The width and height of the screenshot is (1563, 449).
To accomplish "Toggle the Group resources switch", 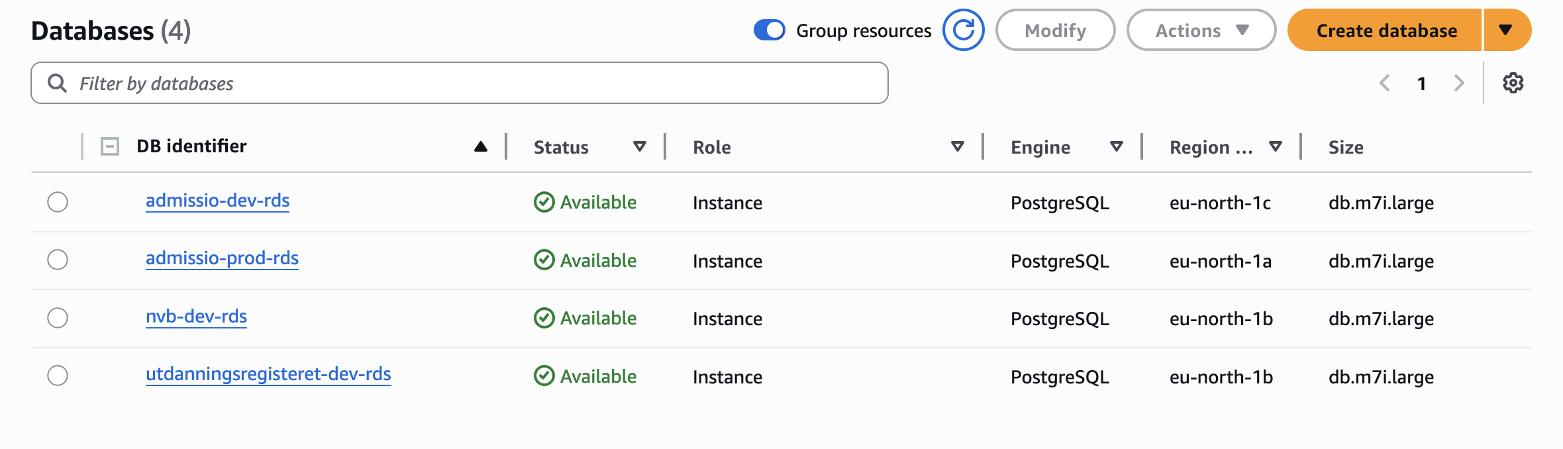I will (x=769, y=30).
